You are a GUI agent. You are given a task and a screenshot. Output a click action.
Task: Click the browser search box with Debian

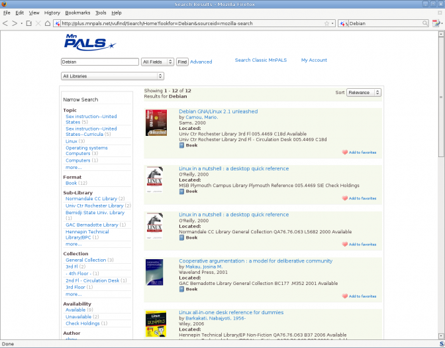(x=385, y=24)
